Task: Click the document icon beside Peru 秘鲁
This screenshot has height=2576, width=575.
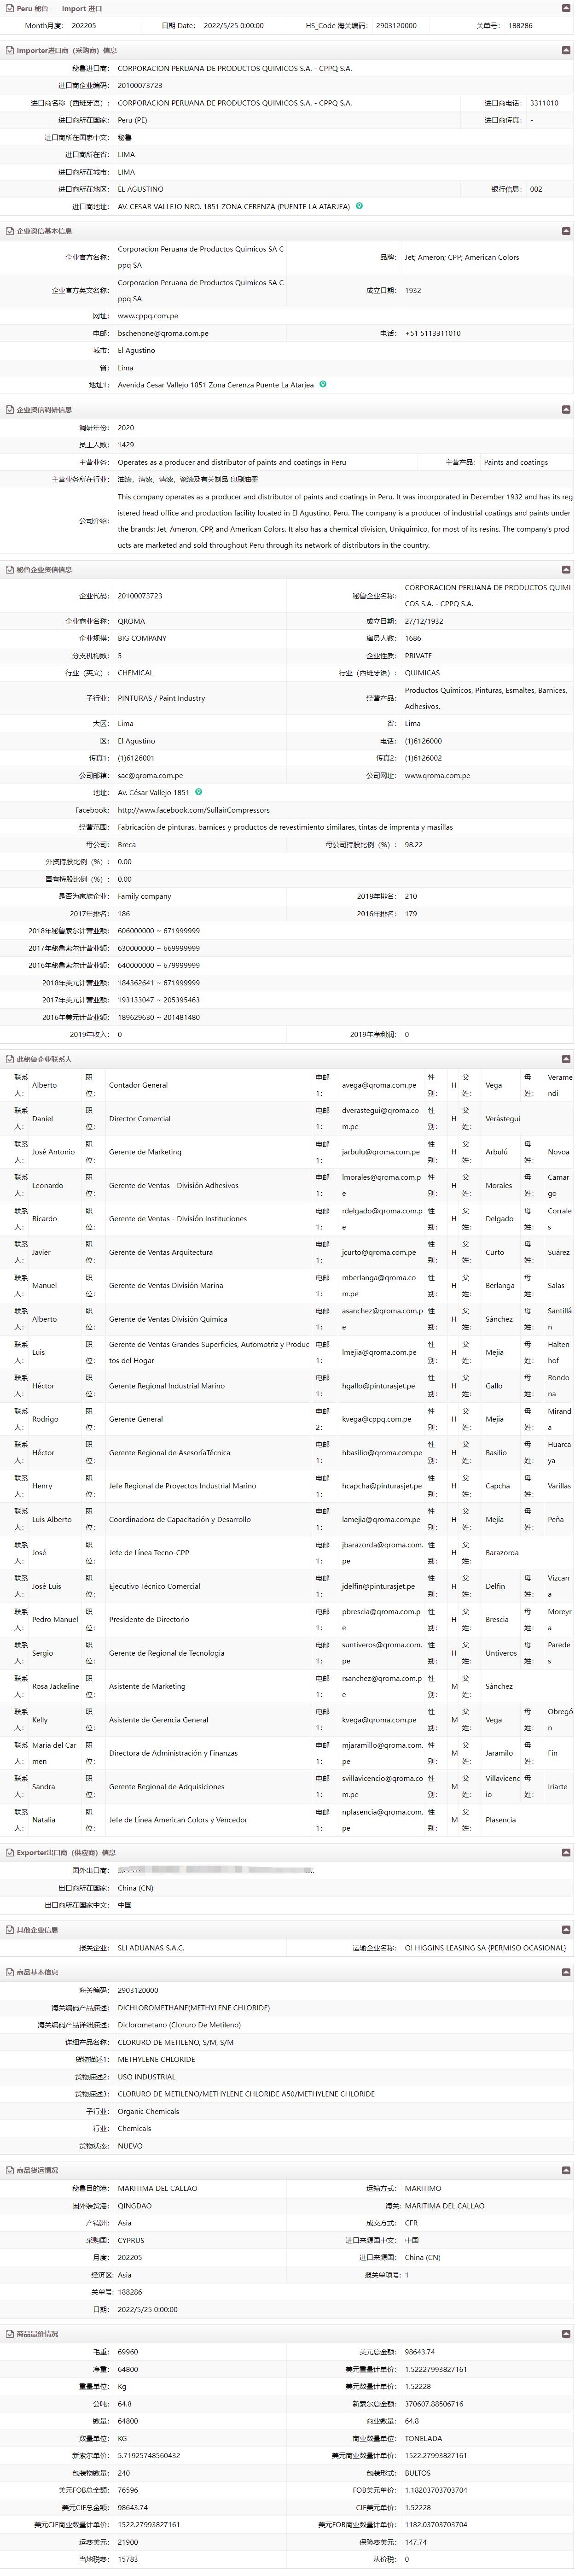Action: tap(9, 8)
